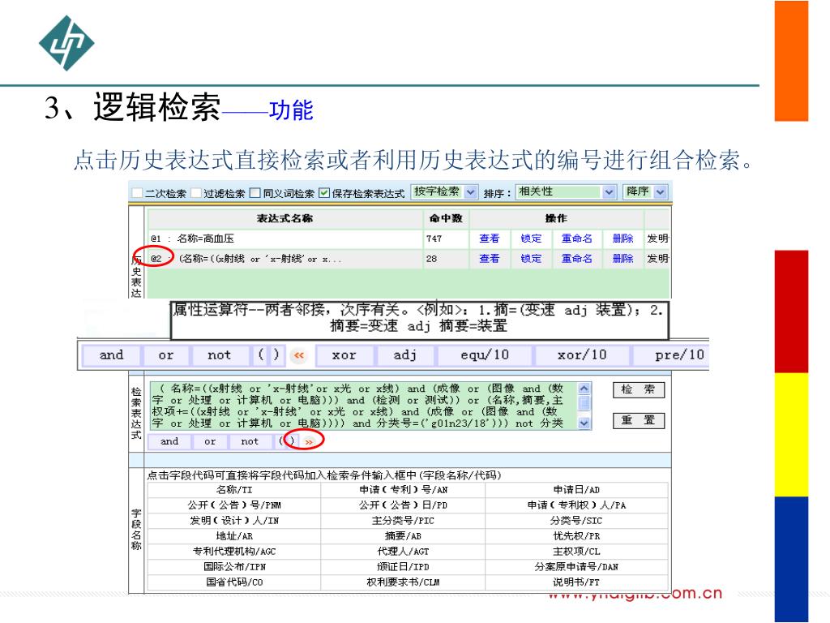830x623 pixels.
Task: Click the 重置 reset button
Action: point(639,420)
